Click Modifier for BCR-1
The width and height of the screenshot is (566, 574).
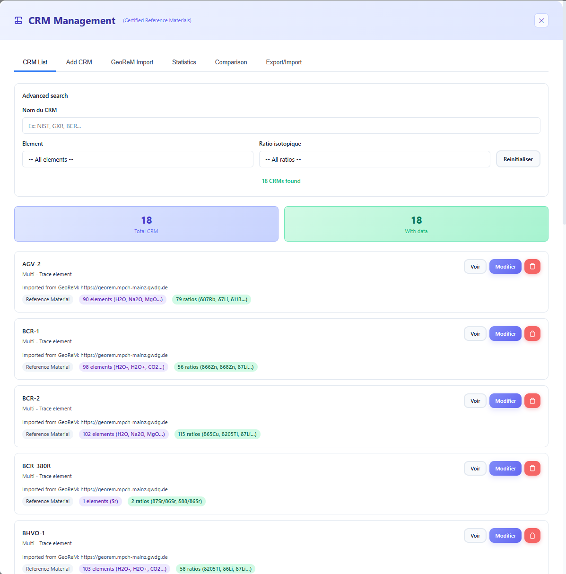(x=505, y=333)
